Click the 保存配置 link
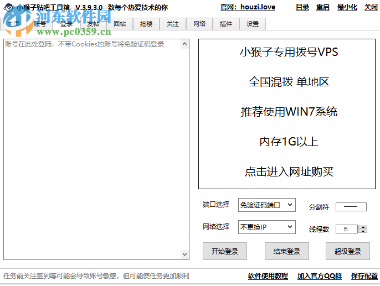Screen dimensions: 380x286 coord(364,276)
